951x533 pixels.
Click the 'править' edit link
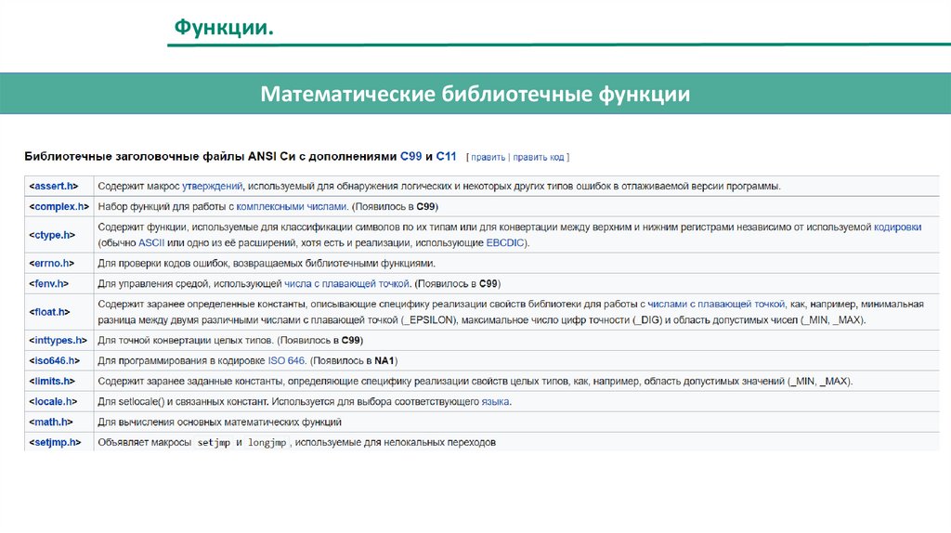[x=488, y=157]
